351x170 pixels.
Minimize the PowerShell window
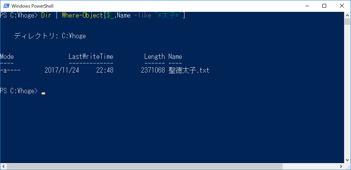[307, 6]
